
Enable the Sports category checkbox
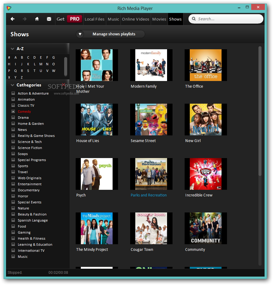13,166
